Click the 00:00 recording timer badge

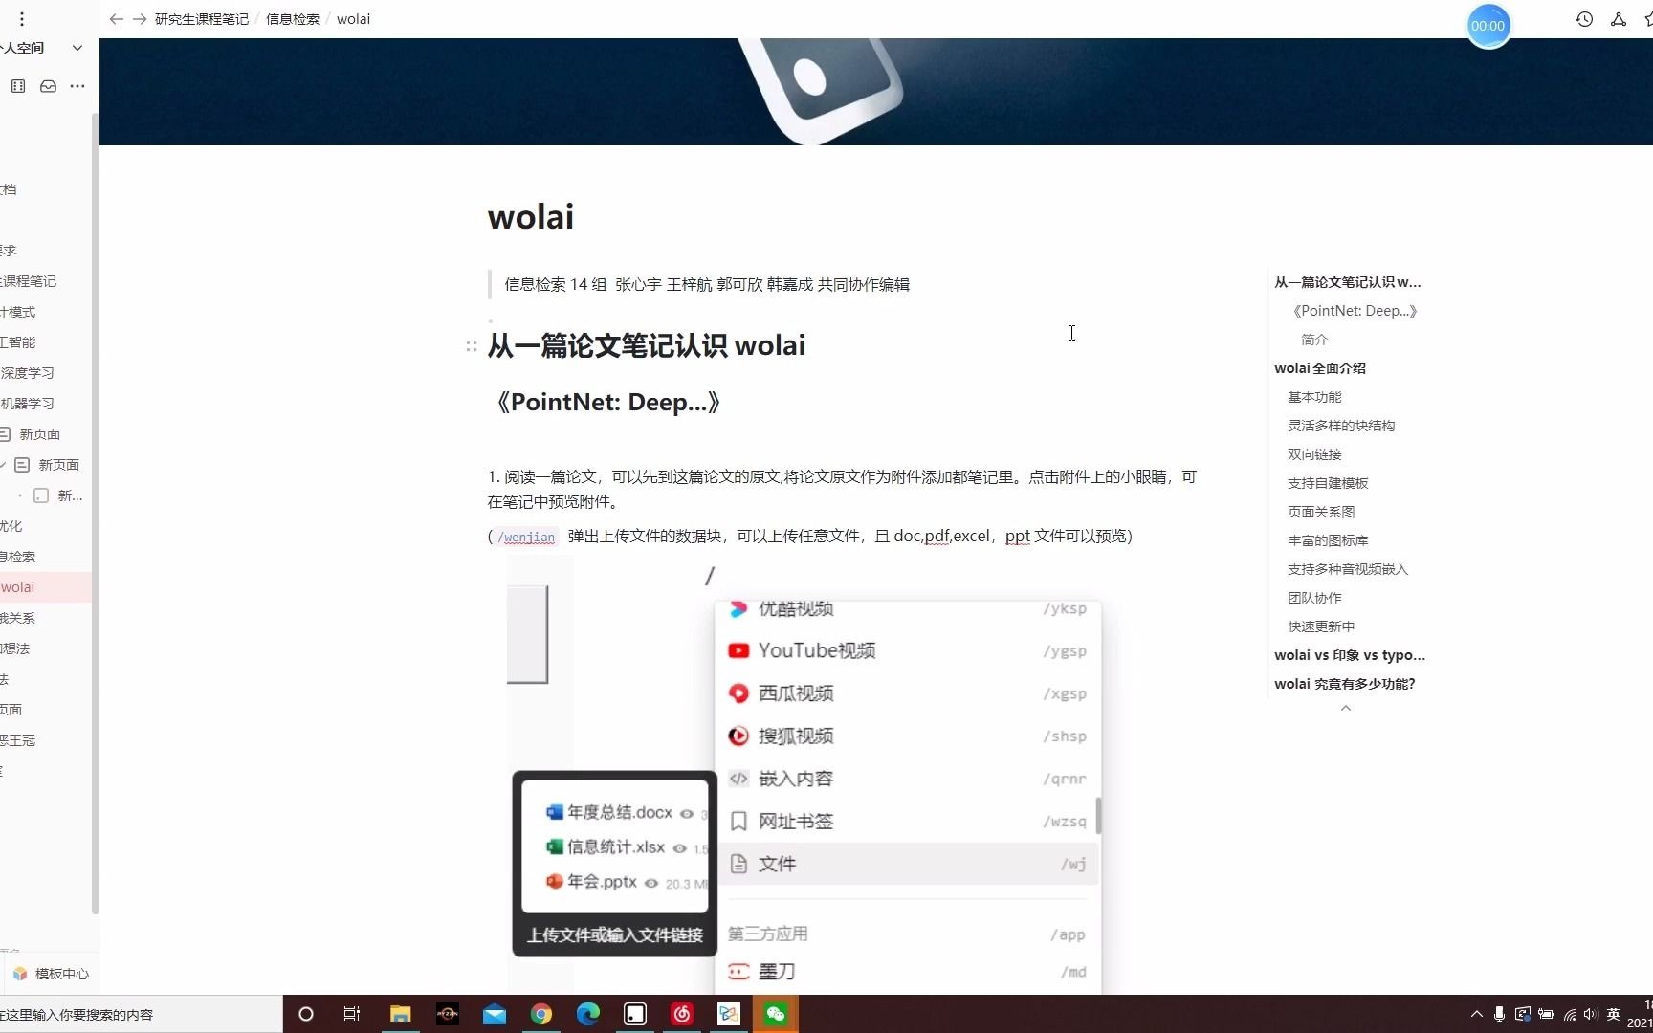pos(1488,26)
